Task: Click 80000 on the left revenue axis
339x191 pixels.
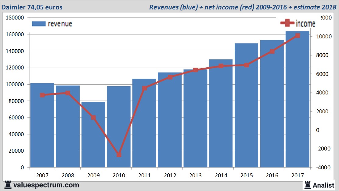Action: coord(16,101)
